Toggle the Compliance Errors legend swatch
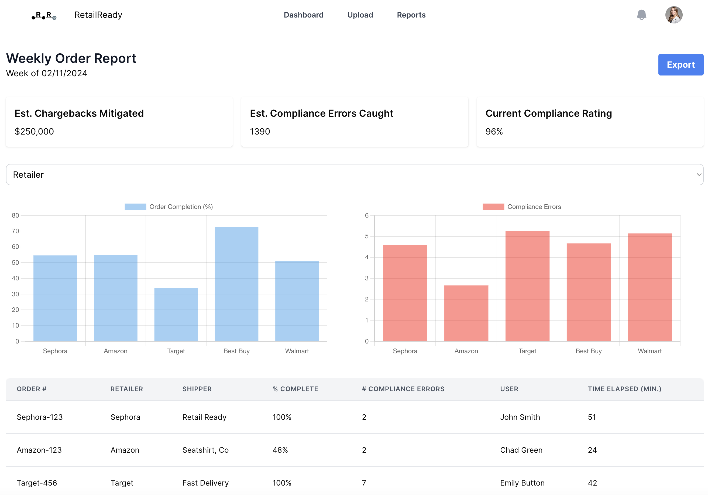Image resolution: width=708 pixels, height=495 pixels. tap(493, 207)
